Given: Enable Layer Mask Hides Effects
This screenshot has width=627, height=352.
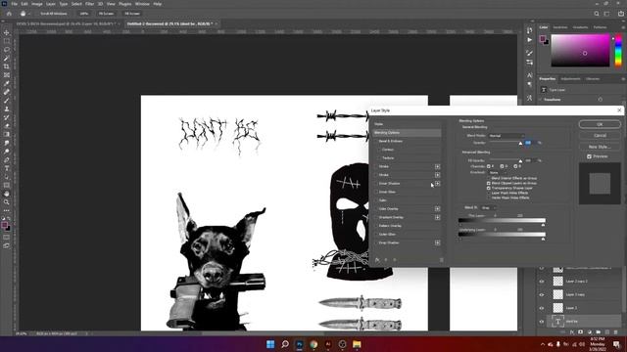Looking at the screenshot, I should (488, 193).
